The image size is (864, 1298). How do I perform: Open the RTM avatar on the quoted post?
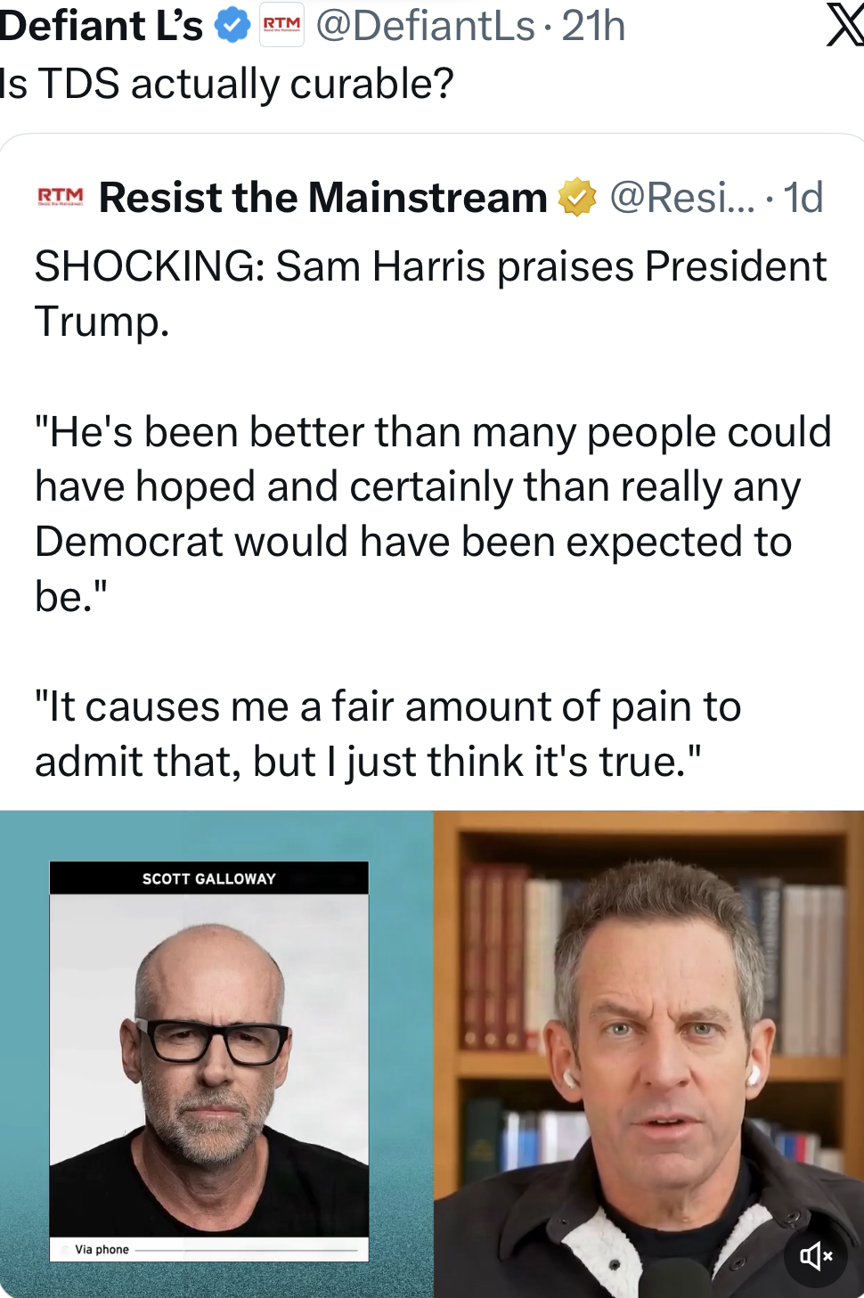(x=61, y=197)
